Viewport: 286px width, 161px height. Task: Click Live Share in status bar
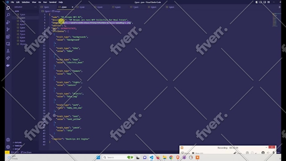coord(26,152)
